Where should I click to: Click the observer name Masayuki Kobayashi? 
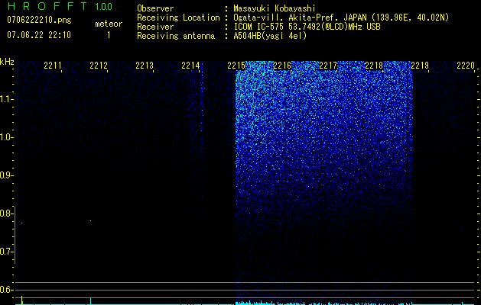[275, 8]
